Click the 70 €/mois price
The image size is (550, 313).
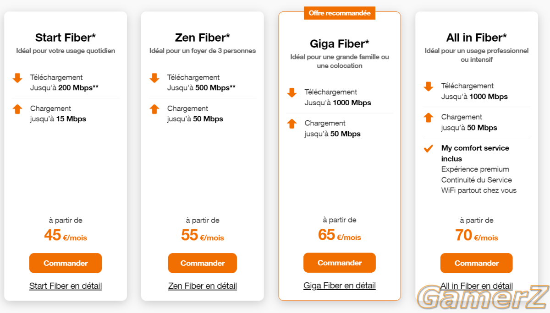477,235
